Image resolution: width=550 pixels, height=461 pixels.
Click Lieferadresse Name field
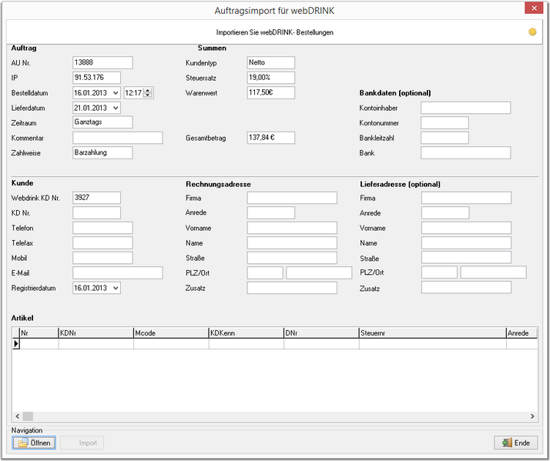click(466, 243)
